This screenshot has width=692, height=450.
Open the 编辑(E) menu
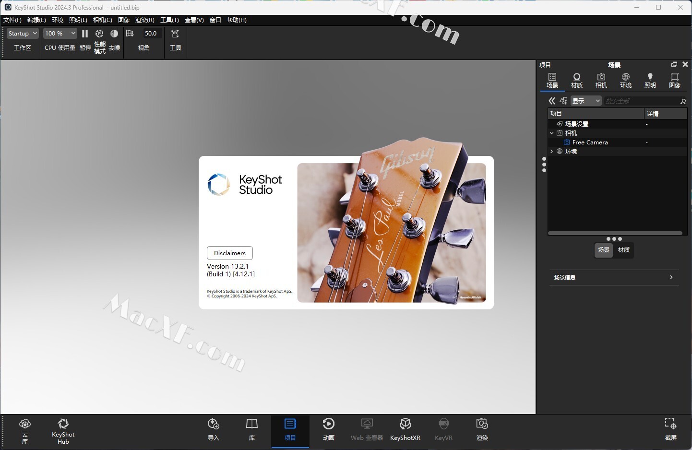tap(36, 20)
